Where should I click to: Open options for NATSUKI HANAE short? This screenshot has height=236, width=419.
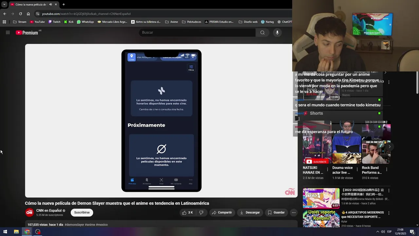(327, 169)
